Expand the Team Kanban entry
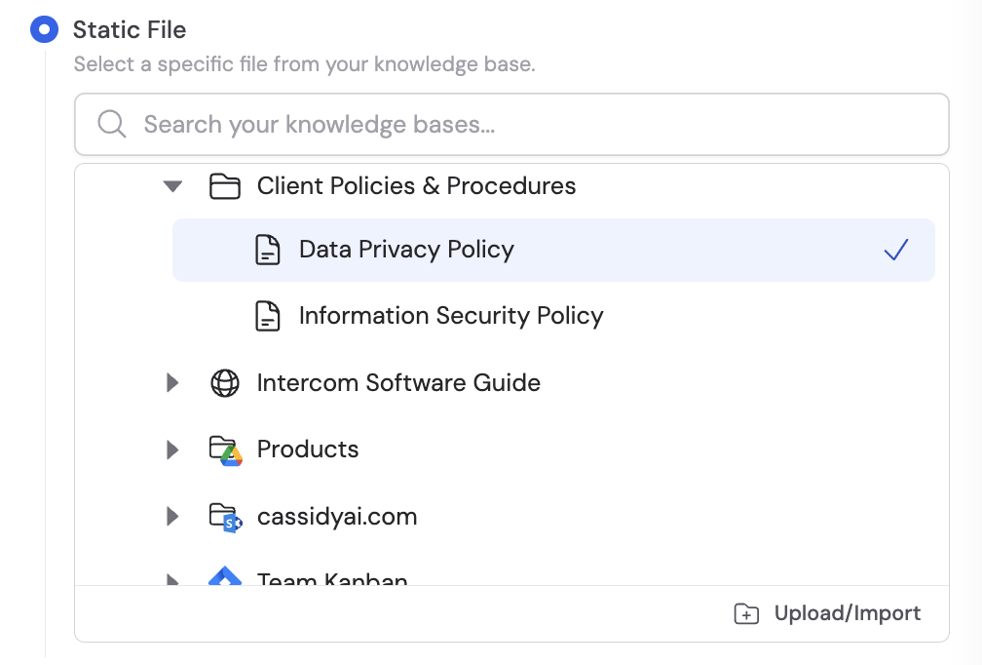 click(x=172, y=579)
